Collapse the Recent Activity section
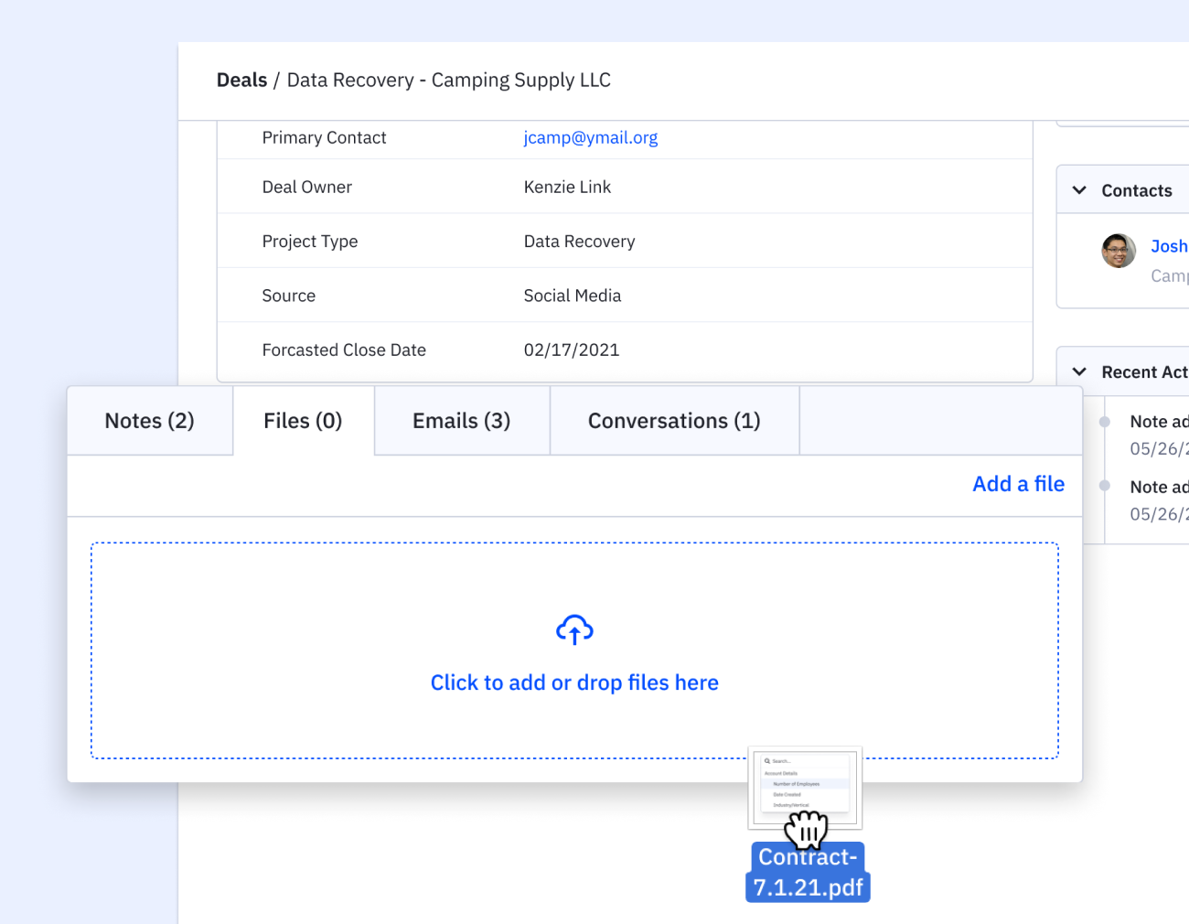 [1079, 372]
